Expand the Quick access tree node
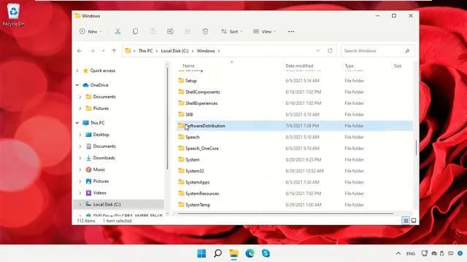This screenshot has height=262, width=467. click(x=77, y=71)
